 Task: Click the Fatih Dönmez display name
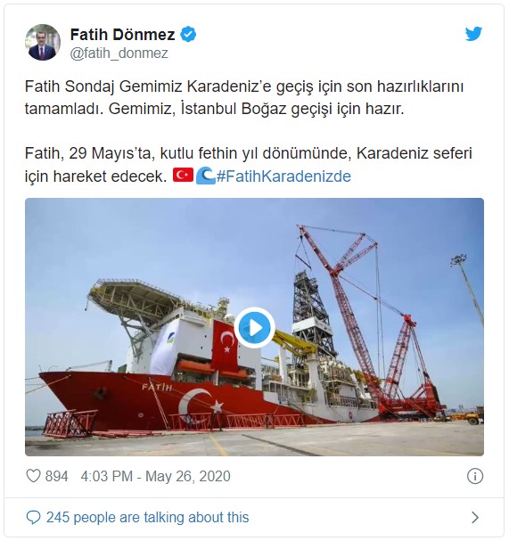(x=122, y=34)
